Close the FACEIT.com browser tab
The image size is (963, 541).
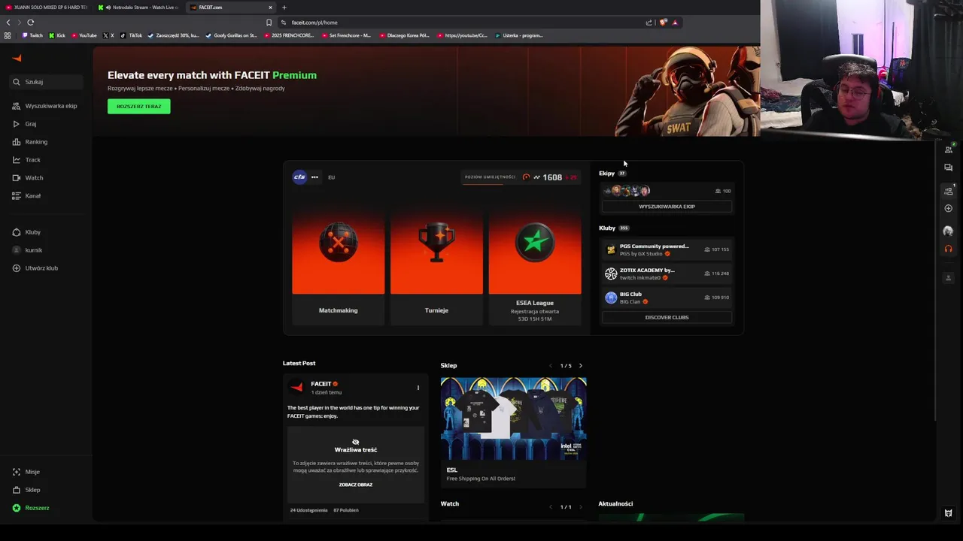(270, 8)
